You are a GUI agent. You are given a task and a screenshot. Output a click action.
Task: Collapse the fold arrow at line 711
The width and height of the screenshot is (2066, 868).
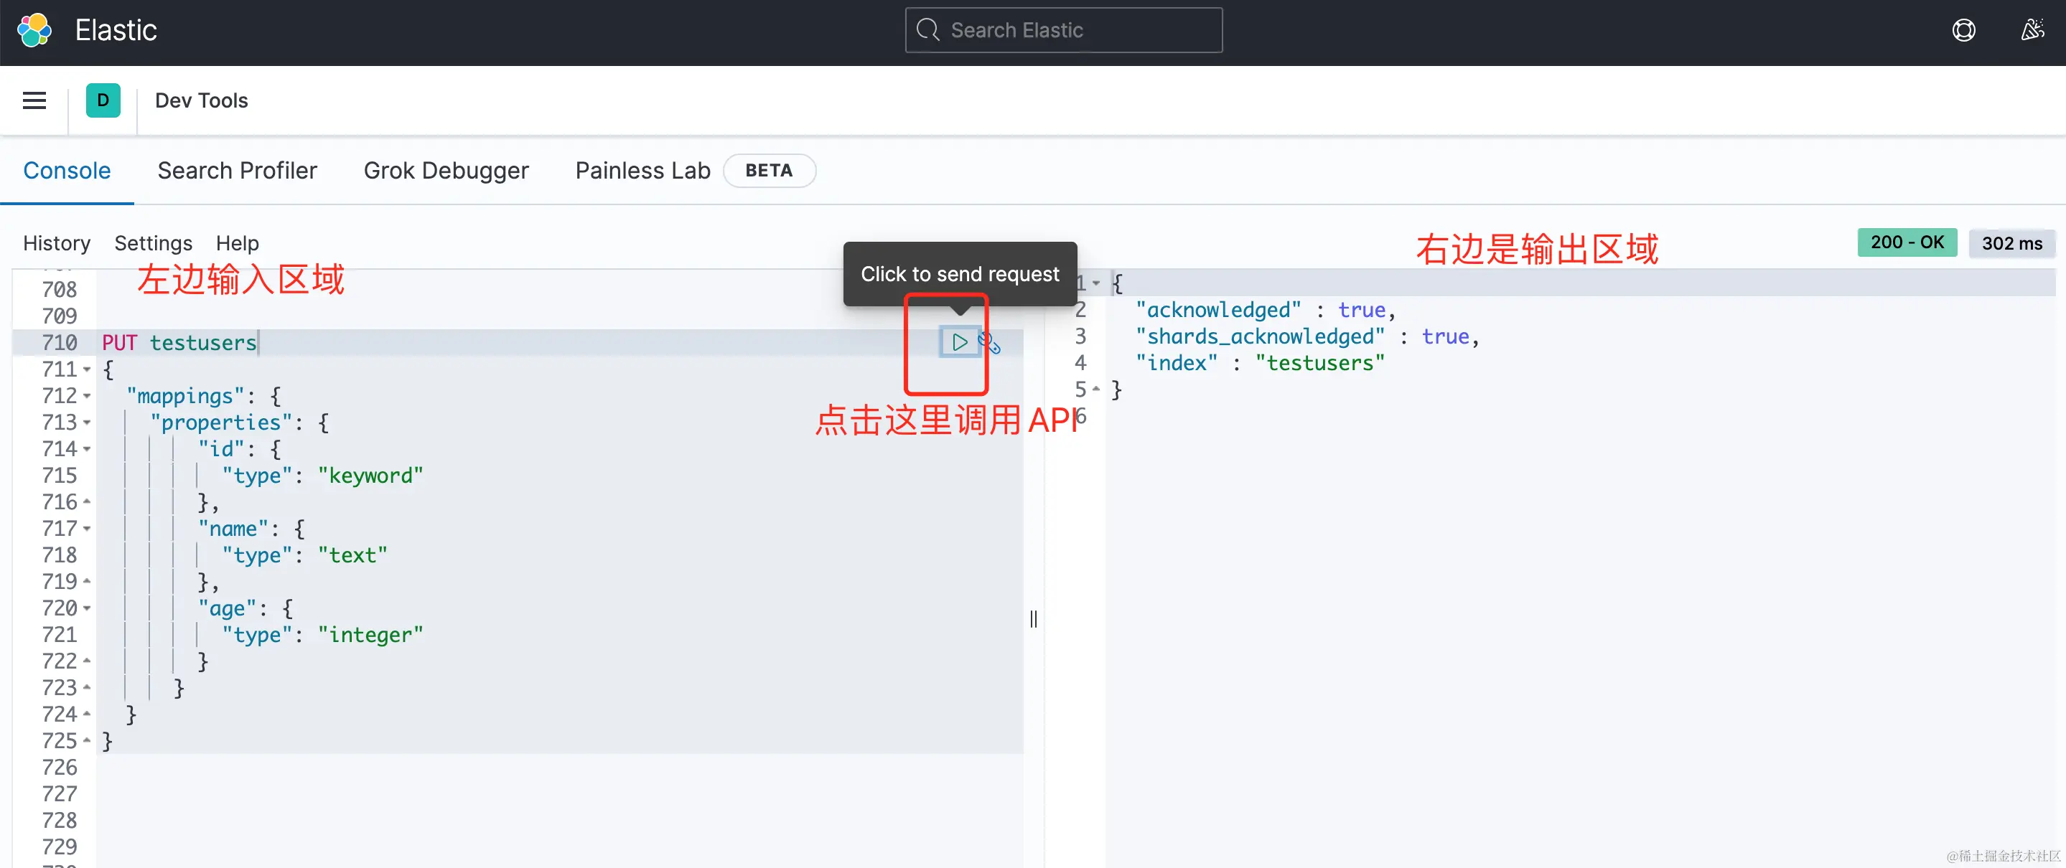click(87, 369)
